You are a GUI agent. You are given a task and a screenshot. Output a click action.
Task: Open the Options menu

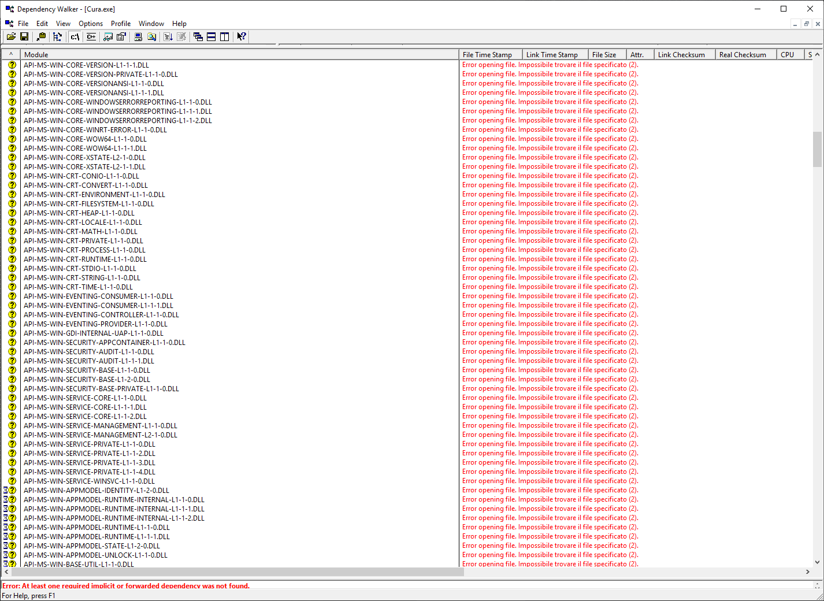click(90, 24)
